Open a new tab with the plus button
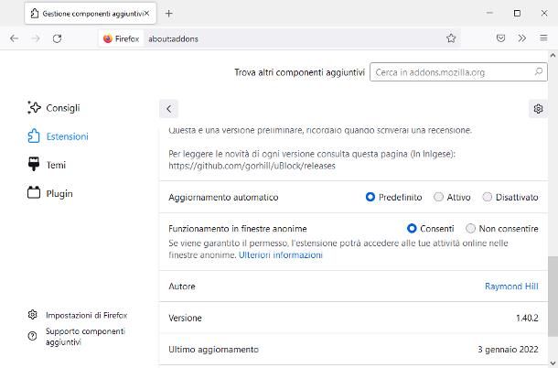This screenshot has width=558, height=368. [168, 14]
